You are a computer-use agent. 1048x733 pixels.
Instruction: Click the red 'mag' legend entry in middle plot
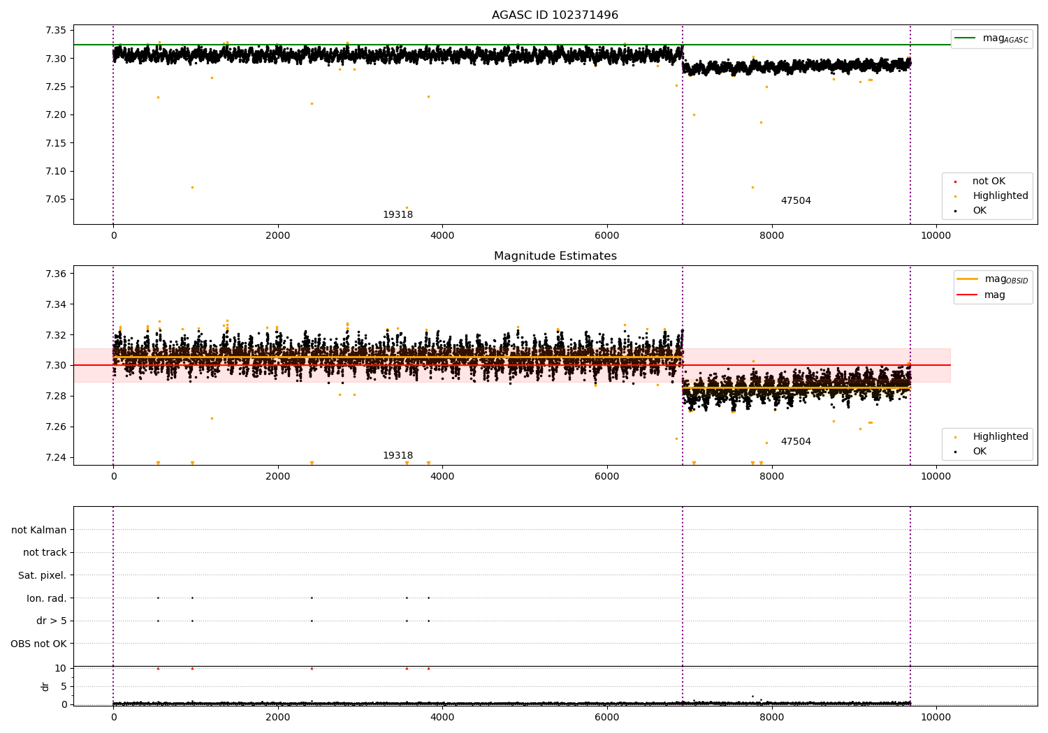click(x=981, y=295)
